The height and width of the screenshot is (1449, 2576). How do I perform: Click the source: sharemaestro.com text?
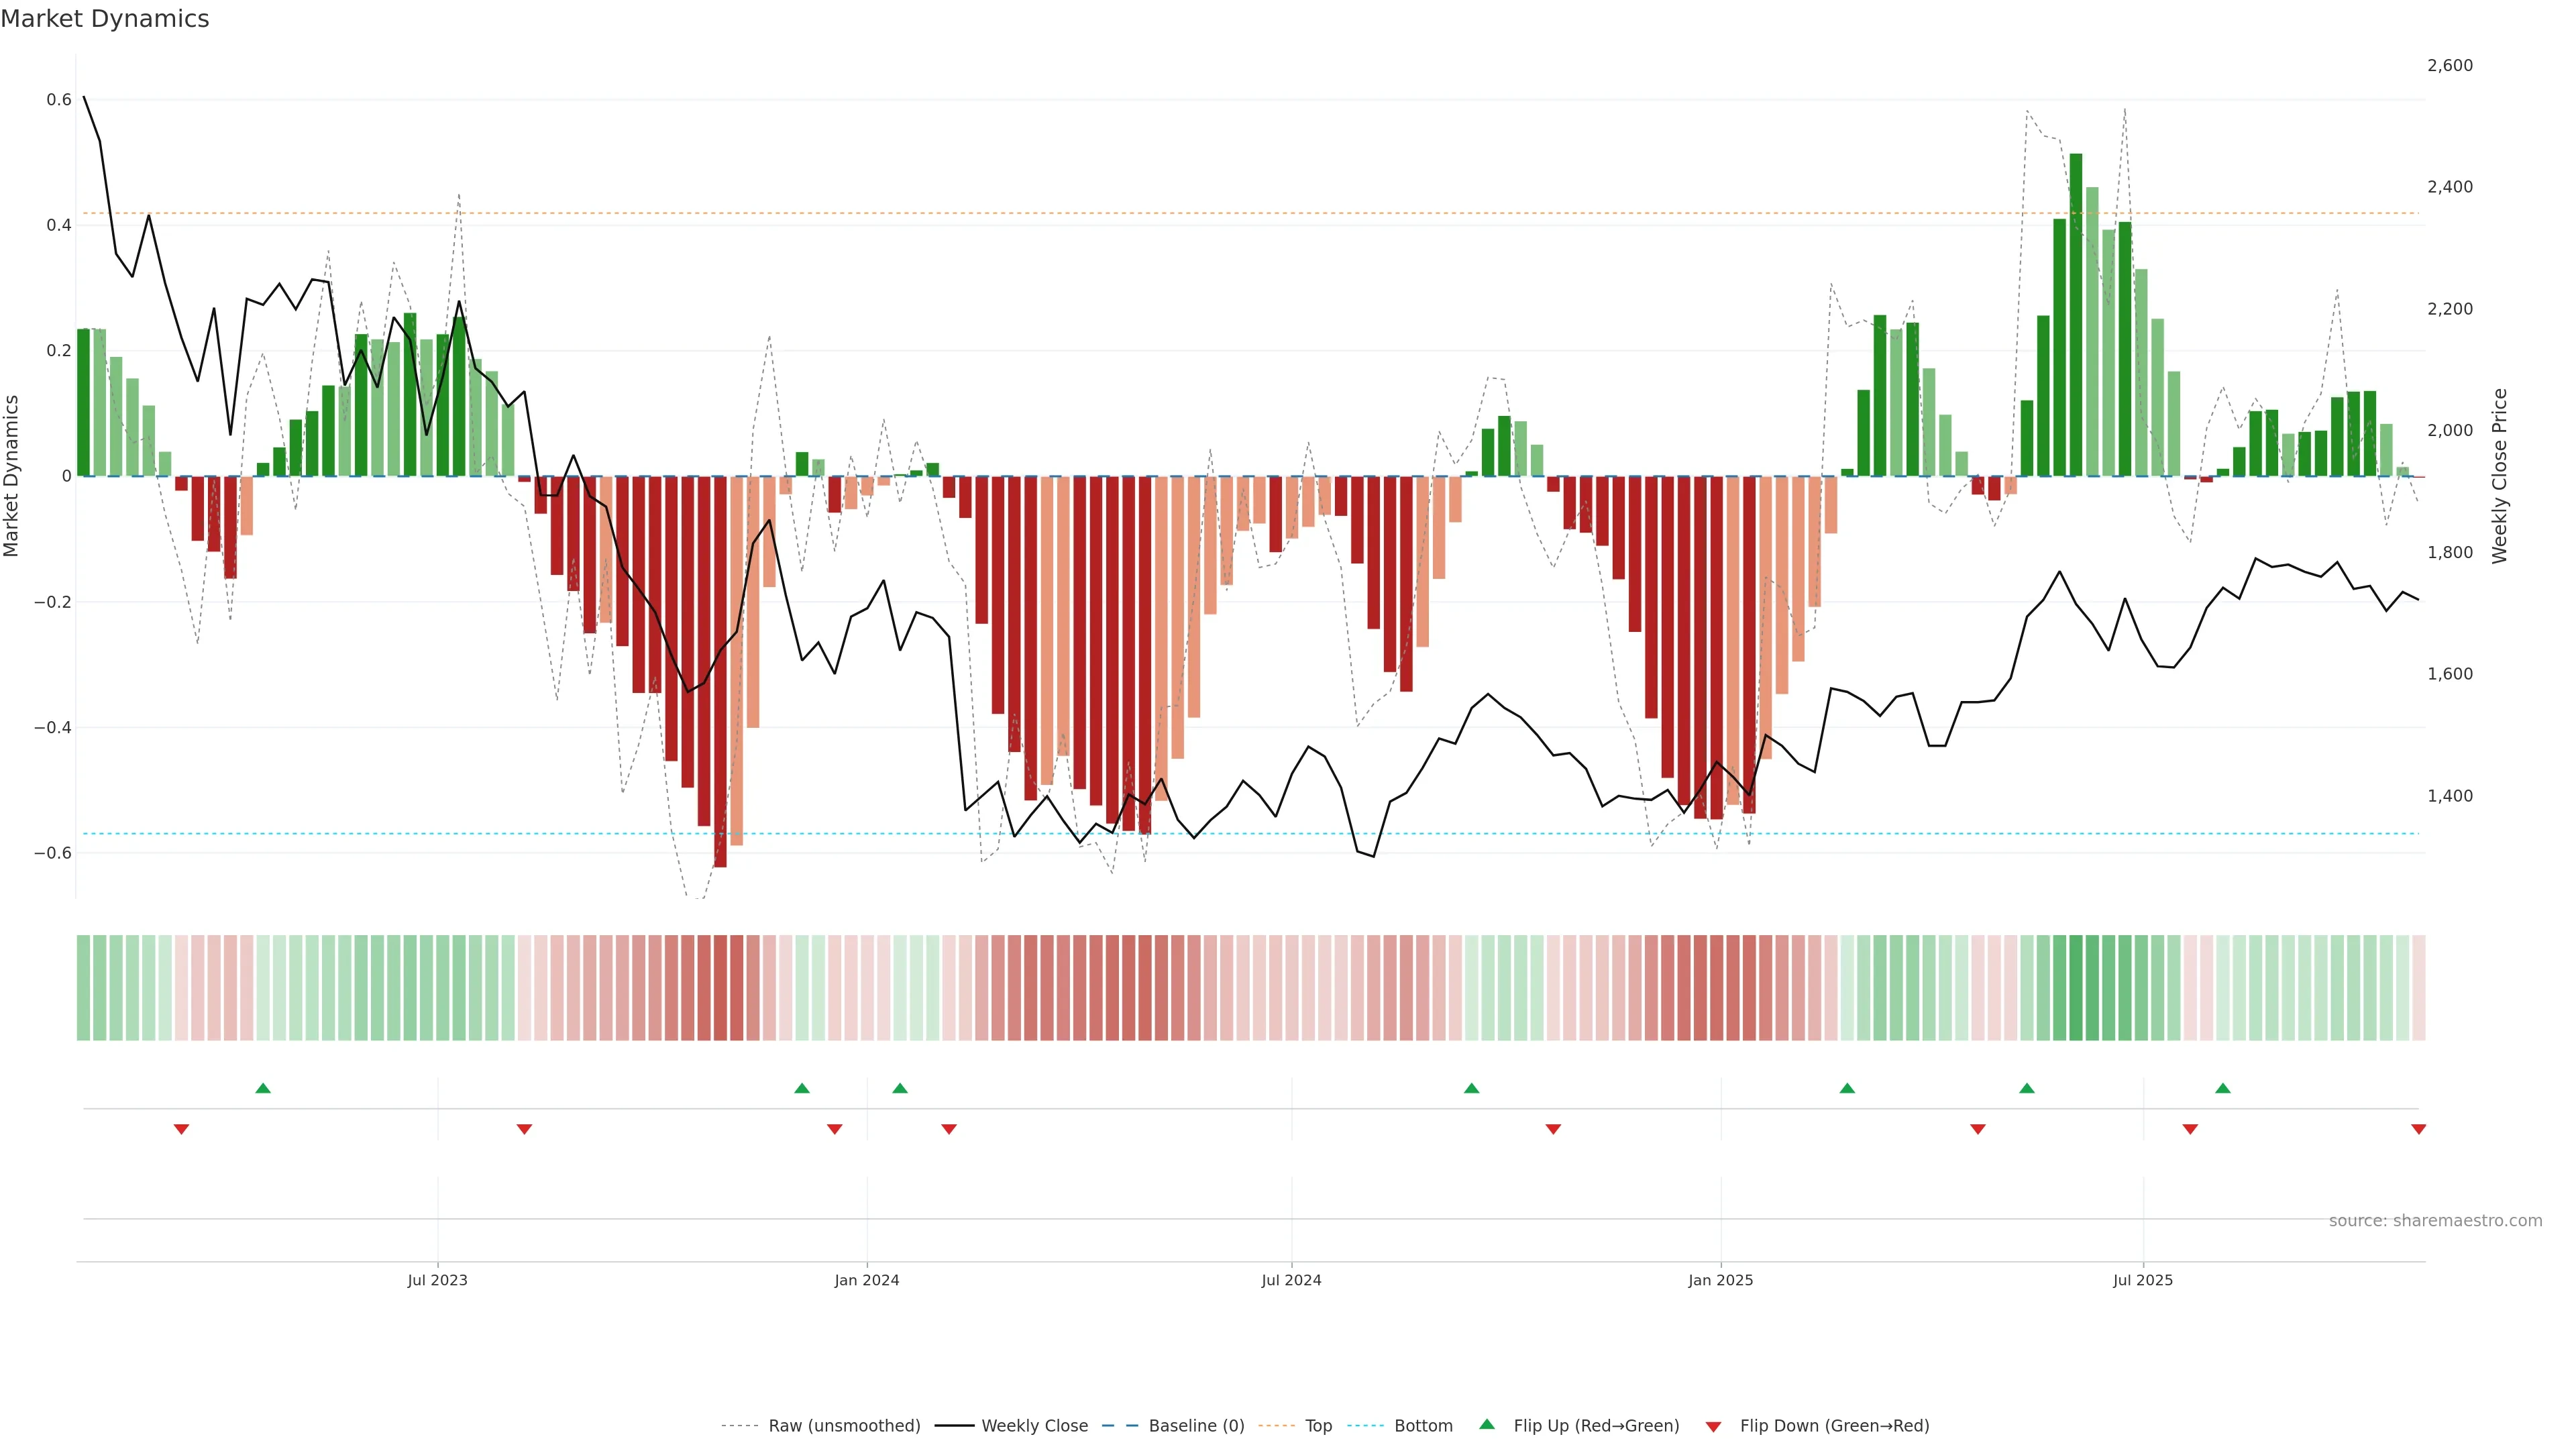point(2435,1221)
